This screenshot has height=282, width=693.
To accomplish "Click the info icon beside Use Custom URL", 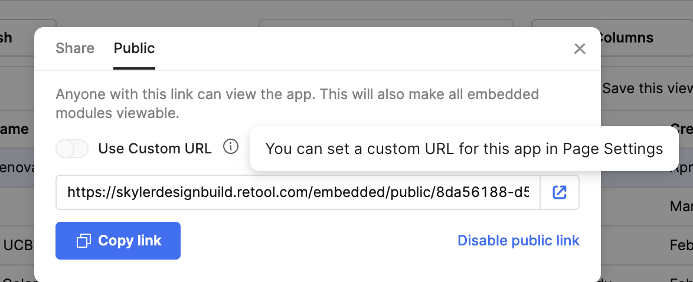I will point(231,146).
